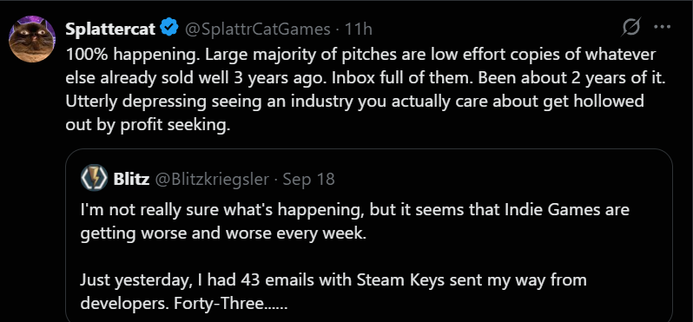This screenshot has height=322, width=693.
Task: Click the Blitz display name
Action: point(131,179)
